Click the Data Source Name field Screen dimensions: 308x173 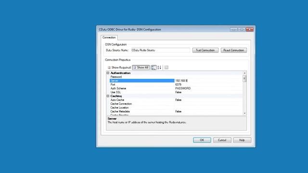pos(160,50)
